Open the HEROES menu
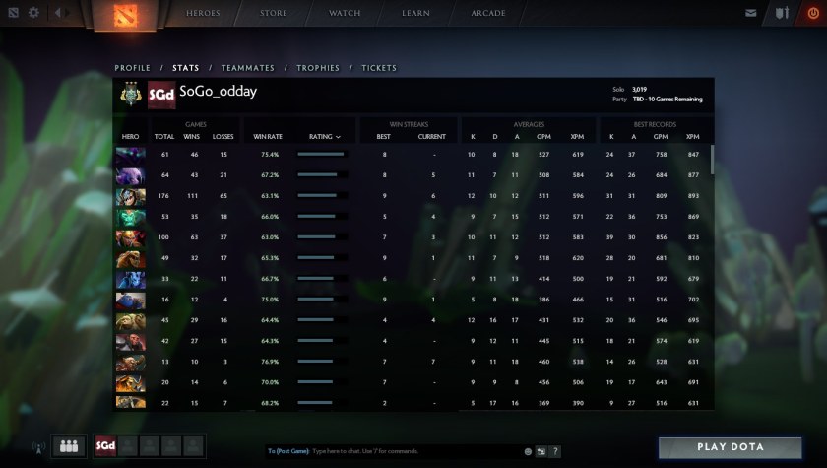This screenshot has height=468, width=827. coord(203,13)
